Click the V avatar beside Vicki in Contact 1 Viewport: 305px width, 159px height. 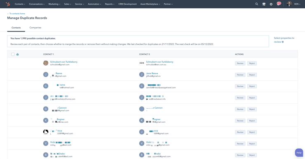46,143
